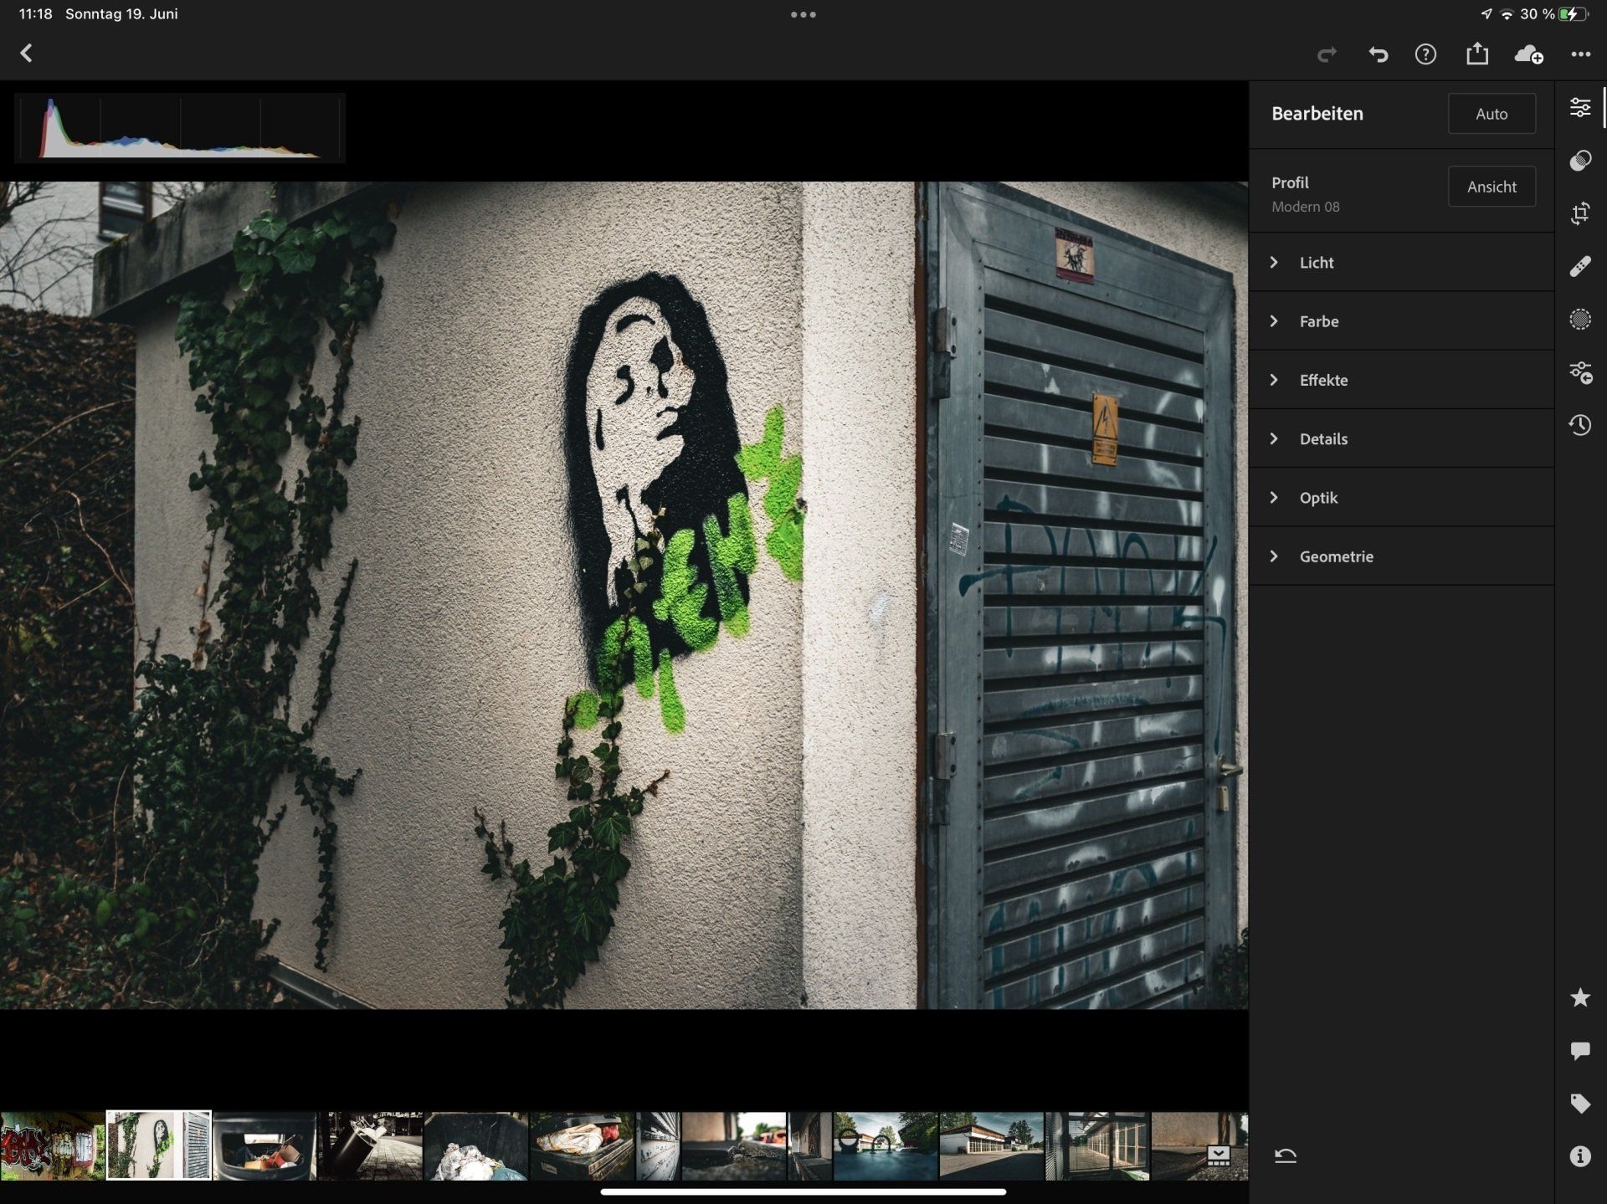This screenshot has width=1607, height=1204.
Task: Go back with the top-left arrow
Action: (27, 54)
